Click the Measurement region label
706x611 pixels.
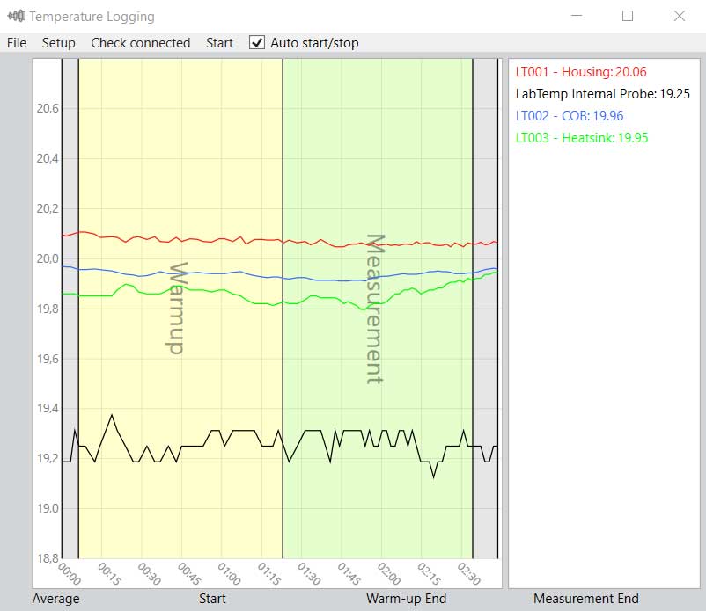pyautogui.click(x=375, y=309)
